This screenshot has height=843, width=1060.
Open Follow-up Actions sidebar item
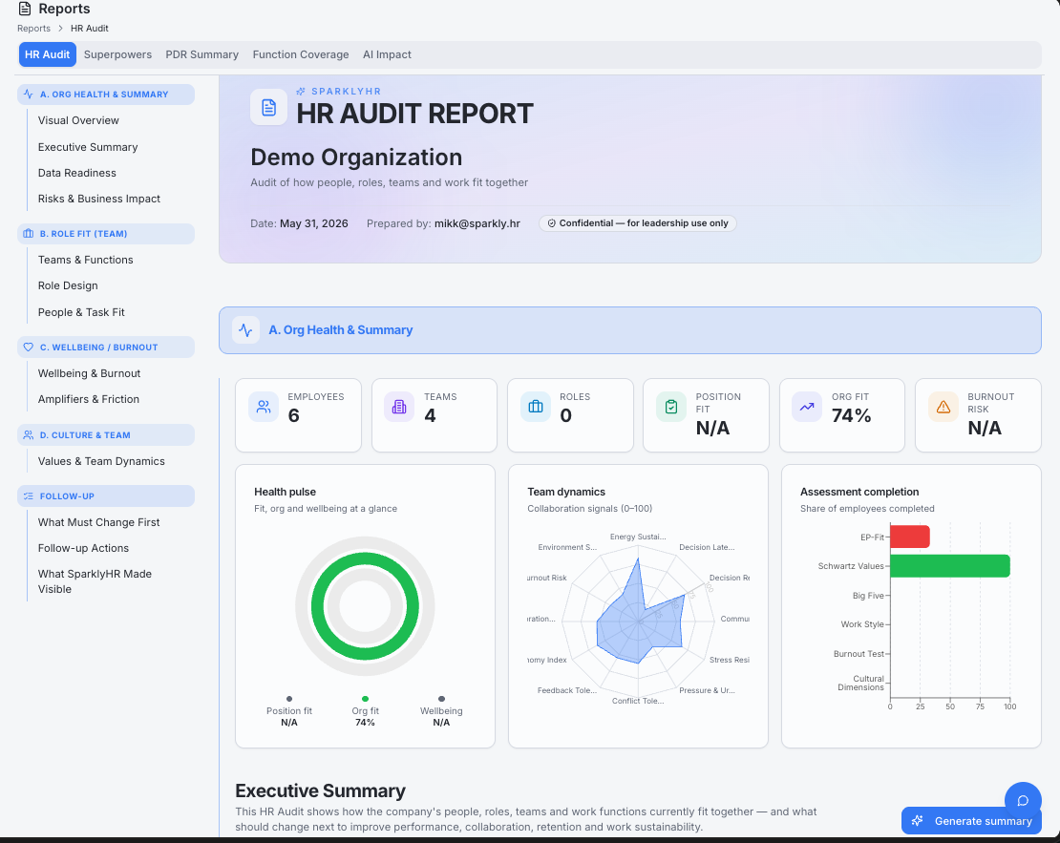(x=83, y=548)
